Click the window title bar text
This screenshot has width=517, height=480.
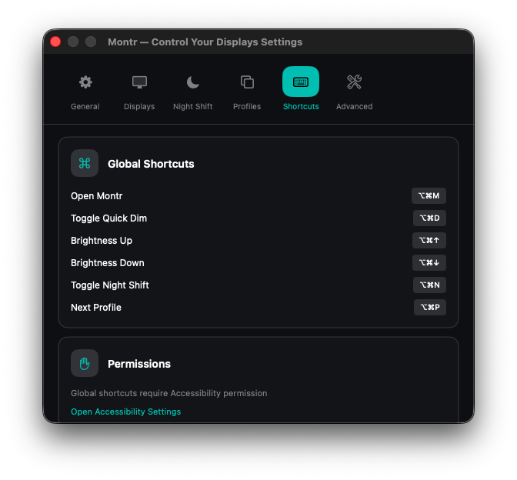coord(205,42)
